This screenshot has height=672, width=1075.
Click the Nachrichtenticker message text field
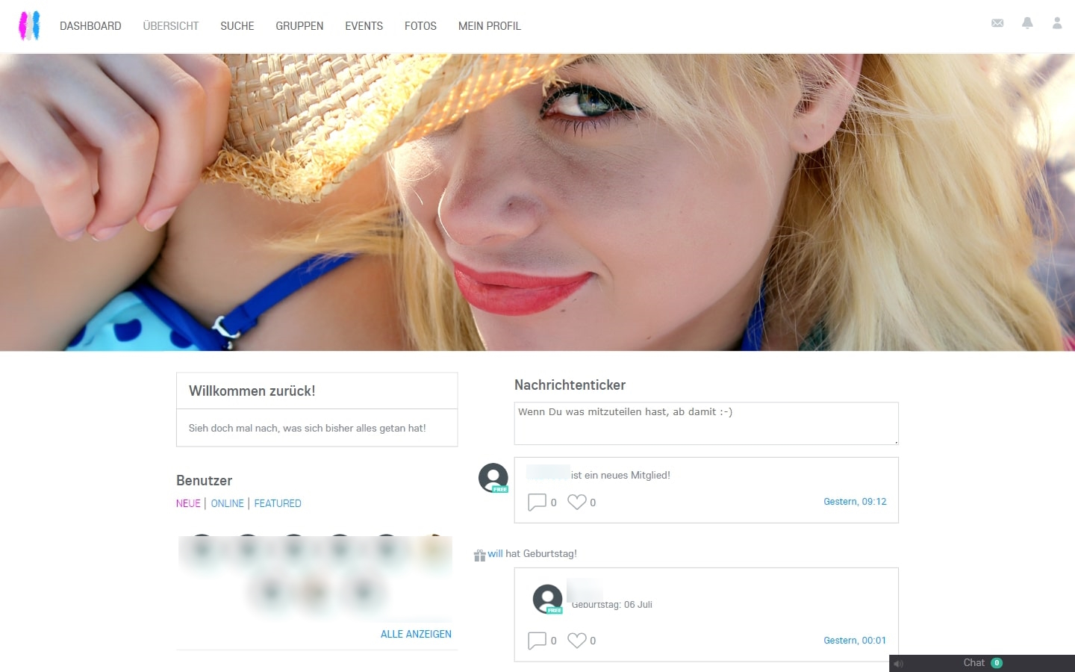[x=705, y=423]
